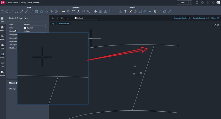The width and height of the screenshot is (221, 119).
Task: Open the help question mark icon
Action: click(208, 3)
